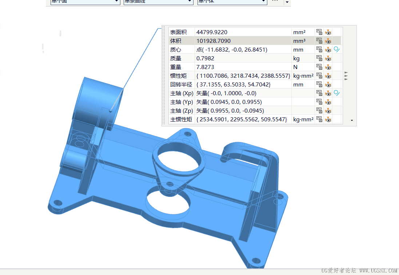The image size is (399, 275).
Task: Select the 回转半径 row label
Action: pyautogui.click(x=181, y=84)
